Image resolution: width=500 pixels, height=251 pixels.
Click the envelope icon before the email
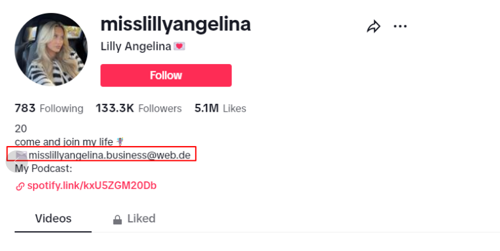22,155
